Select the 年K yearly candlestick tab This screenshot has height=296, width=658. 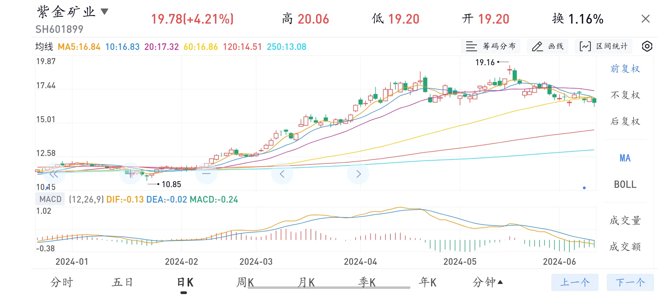(428, 282)
